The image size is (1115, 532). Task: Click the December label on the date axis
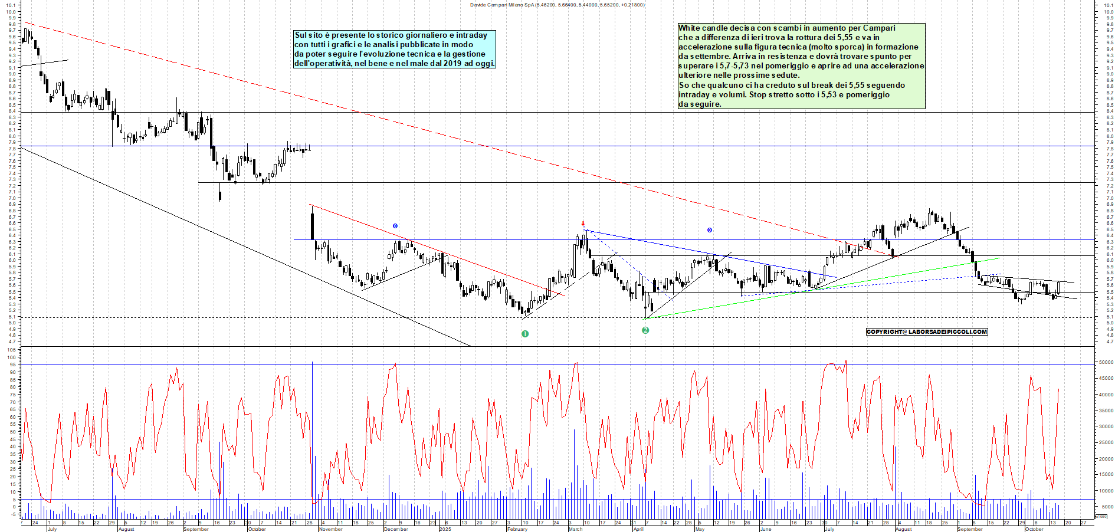pos(396,529)
